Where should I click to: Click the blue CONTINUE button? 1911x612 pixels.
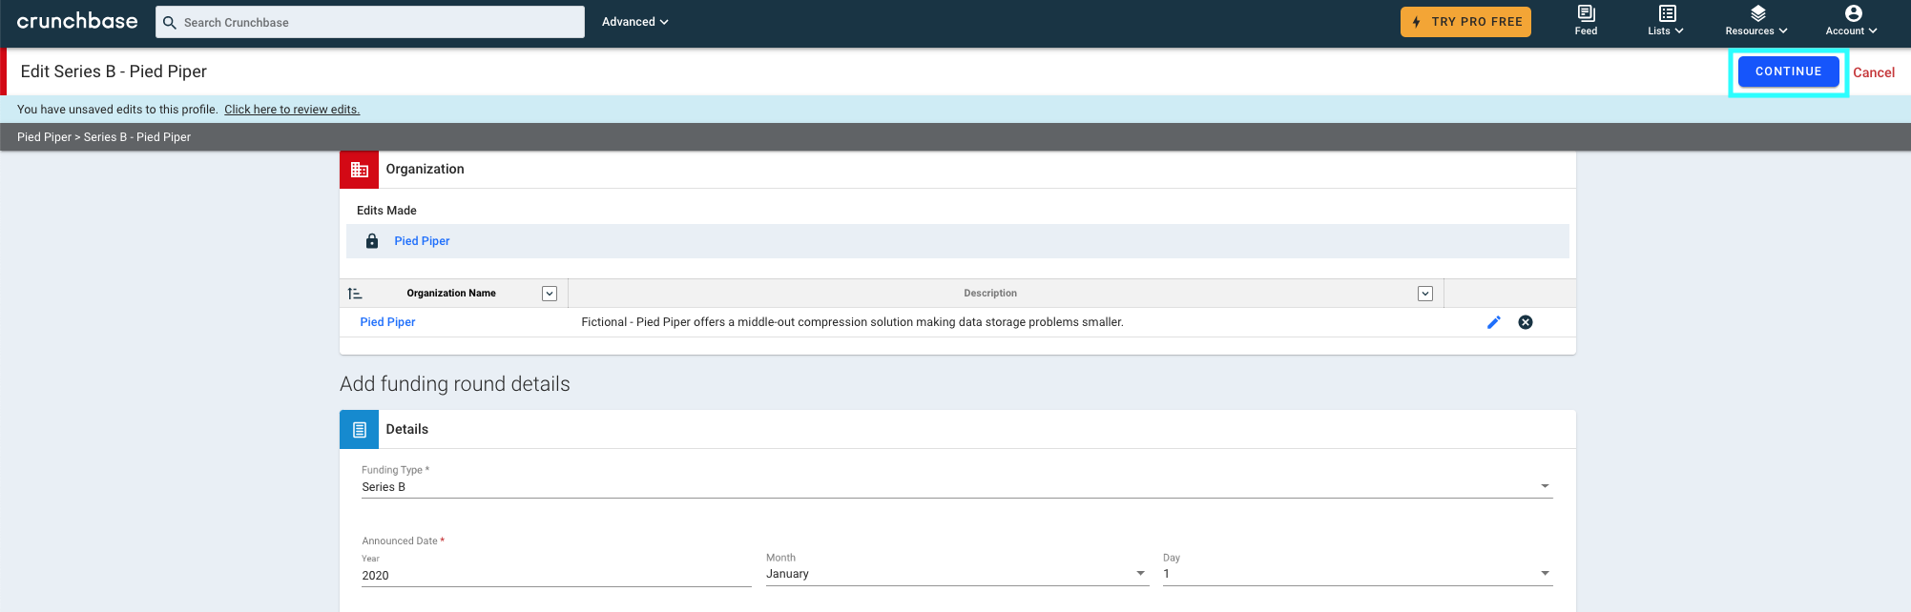tap(1788, 71)
